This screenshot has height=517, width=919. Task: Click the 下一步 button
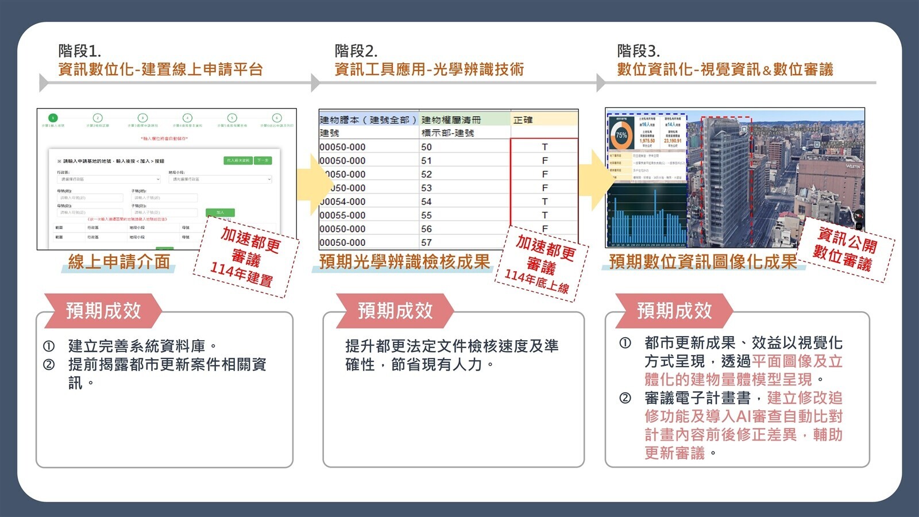(263, 160)
